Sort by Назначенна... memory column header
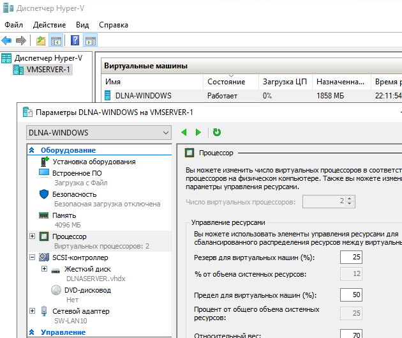Screen dimensions: 402x338 coord(342,82)
